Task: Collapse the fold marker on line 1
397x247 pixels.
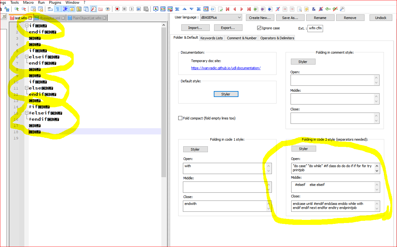Action: tap(27, 26)
